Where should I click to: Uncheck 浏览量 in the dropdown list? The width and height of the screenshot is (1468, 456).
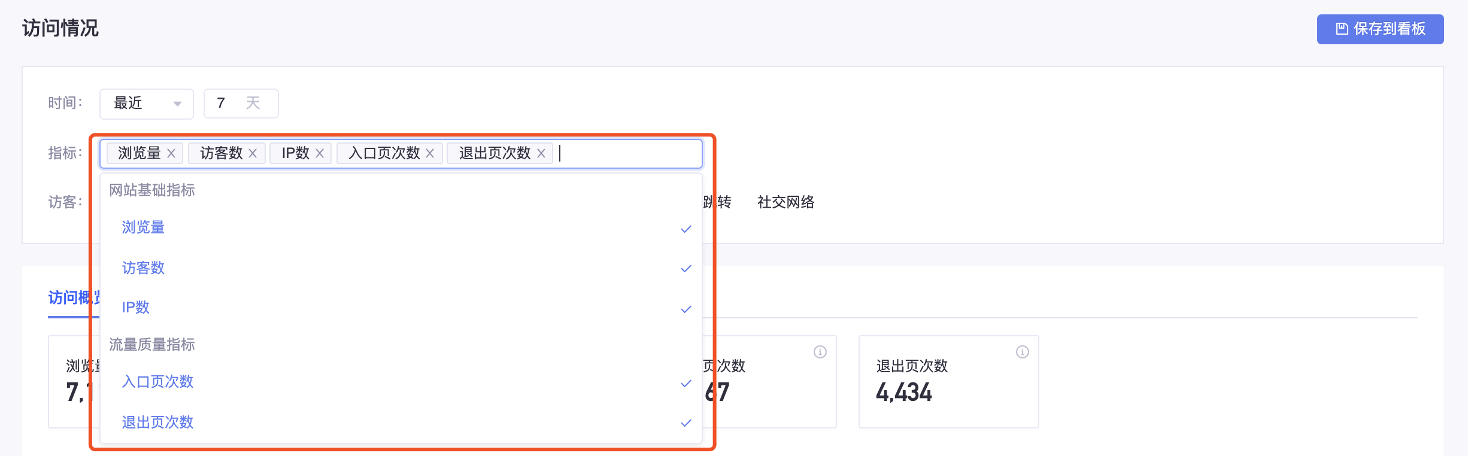pyautogui.click(x=401, y=228)
